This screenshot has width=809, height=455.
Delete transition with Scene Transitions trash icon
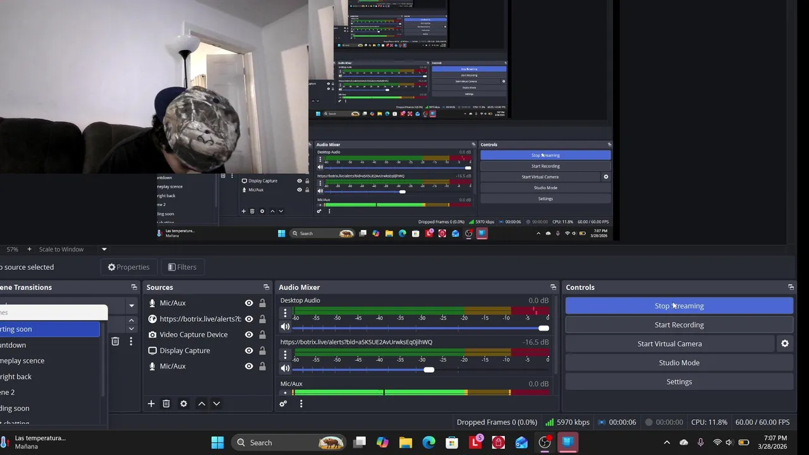coord(115,341)
